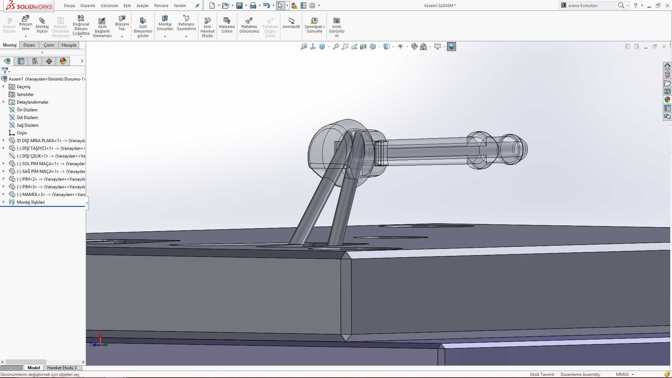Image resolution: width=672 pixels, height=378 pixels.
Task: Click Speedpak'ı Güncelle icon
Action: [x=314, y=26]
